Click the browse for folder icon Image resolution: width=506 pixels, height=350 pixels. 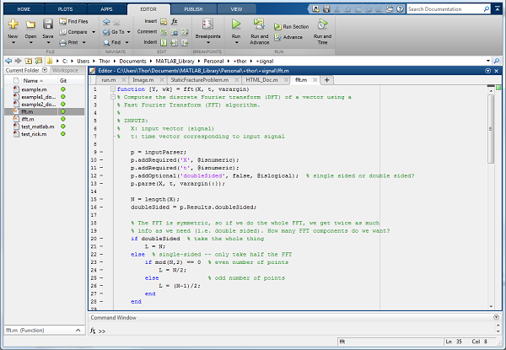(39, 61)
